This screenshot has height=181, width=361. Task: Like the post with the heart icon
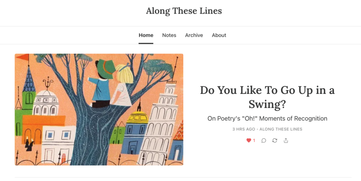(249, 141)
